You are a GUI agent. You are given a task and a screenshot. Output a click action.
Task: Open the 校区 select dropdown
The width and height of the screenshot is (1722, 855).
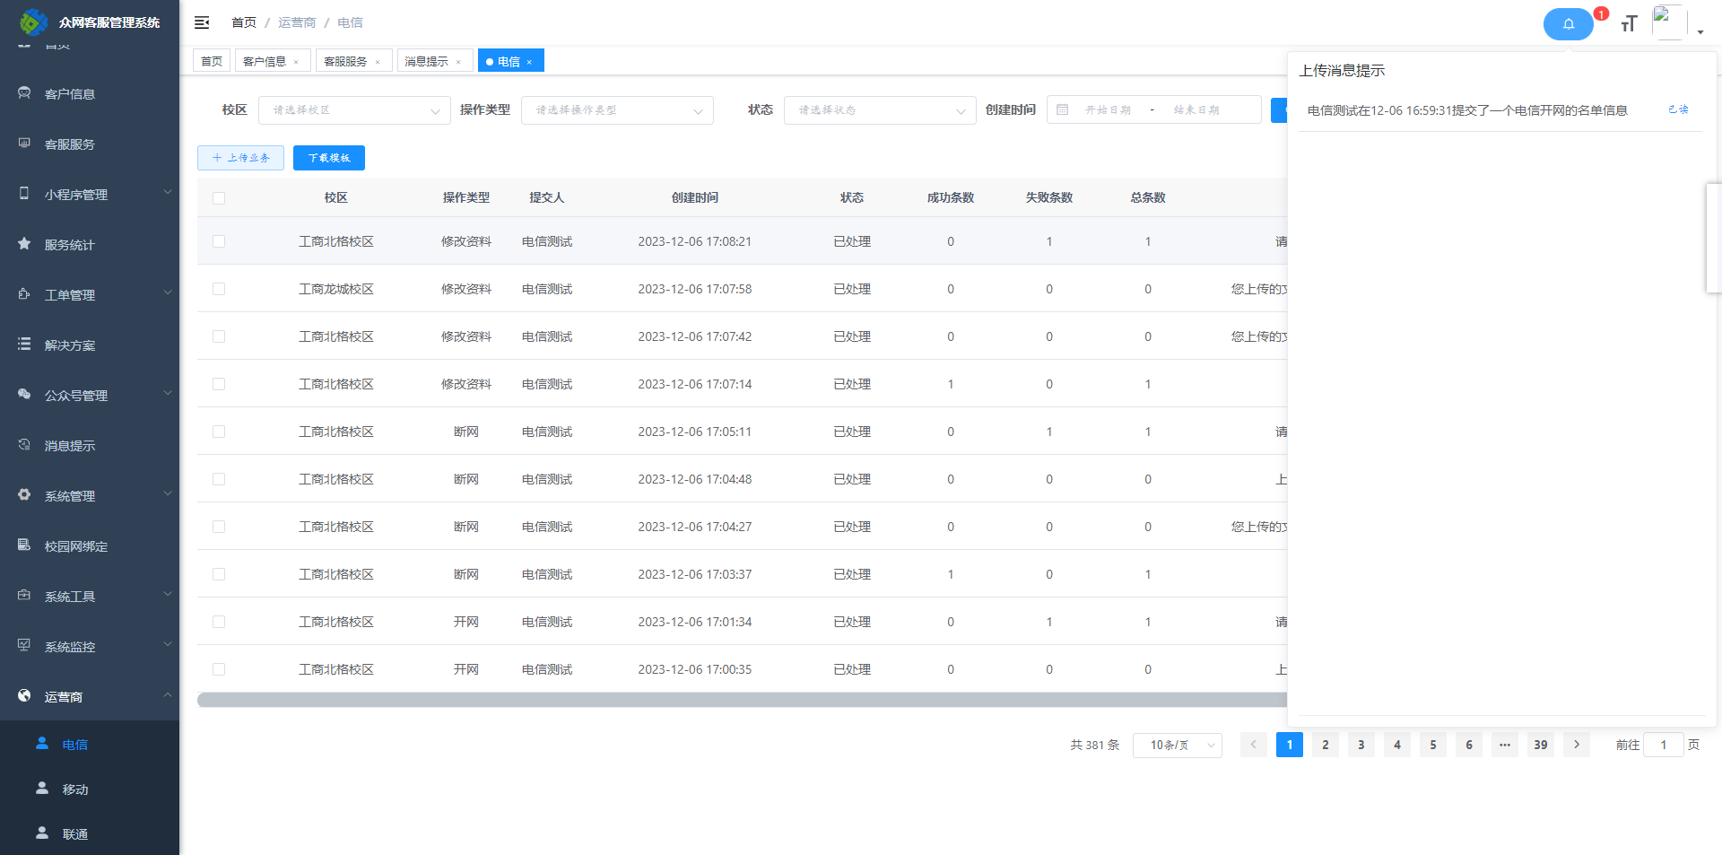point(354,110)
